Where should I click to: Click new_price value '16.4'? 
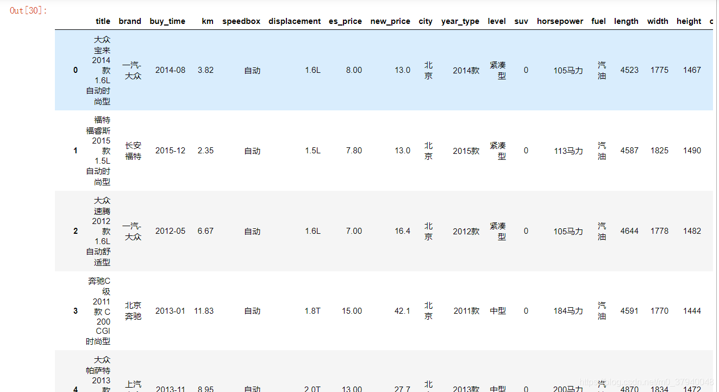click(403, 231)
